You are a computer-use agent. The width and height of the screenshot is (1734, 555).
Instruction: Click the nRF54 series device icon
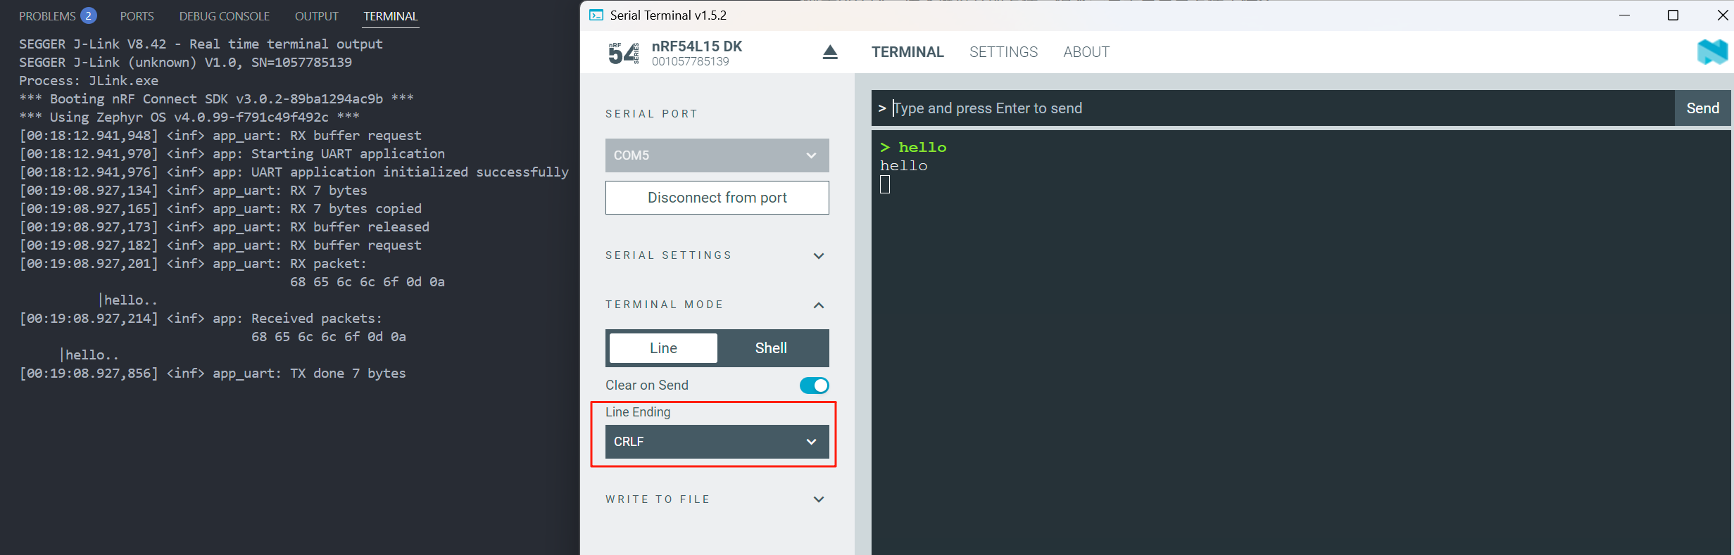coord(624,53)
